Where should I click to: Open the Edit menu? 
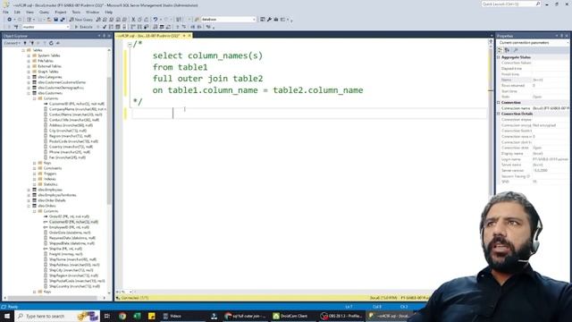pyautogui.click(x=17, y=12)
